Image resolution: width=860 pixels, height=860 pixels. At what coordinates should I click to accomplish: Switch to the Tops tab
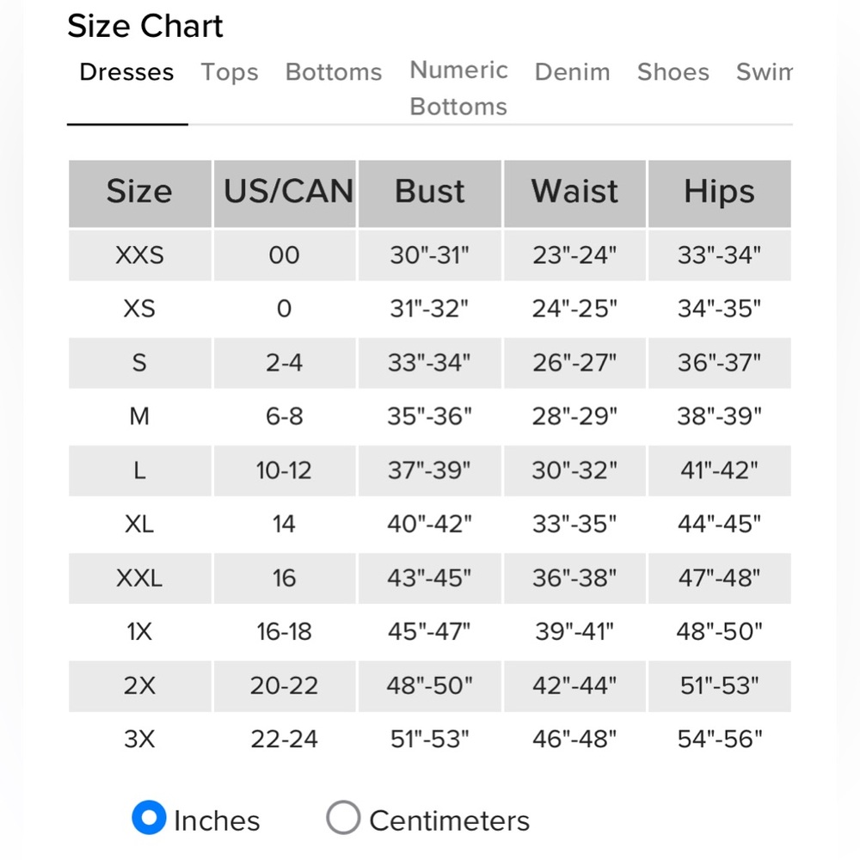[230, 72]
